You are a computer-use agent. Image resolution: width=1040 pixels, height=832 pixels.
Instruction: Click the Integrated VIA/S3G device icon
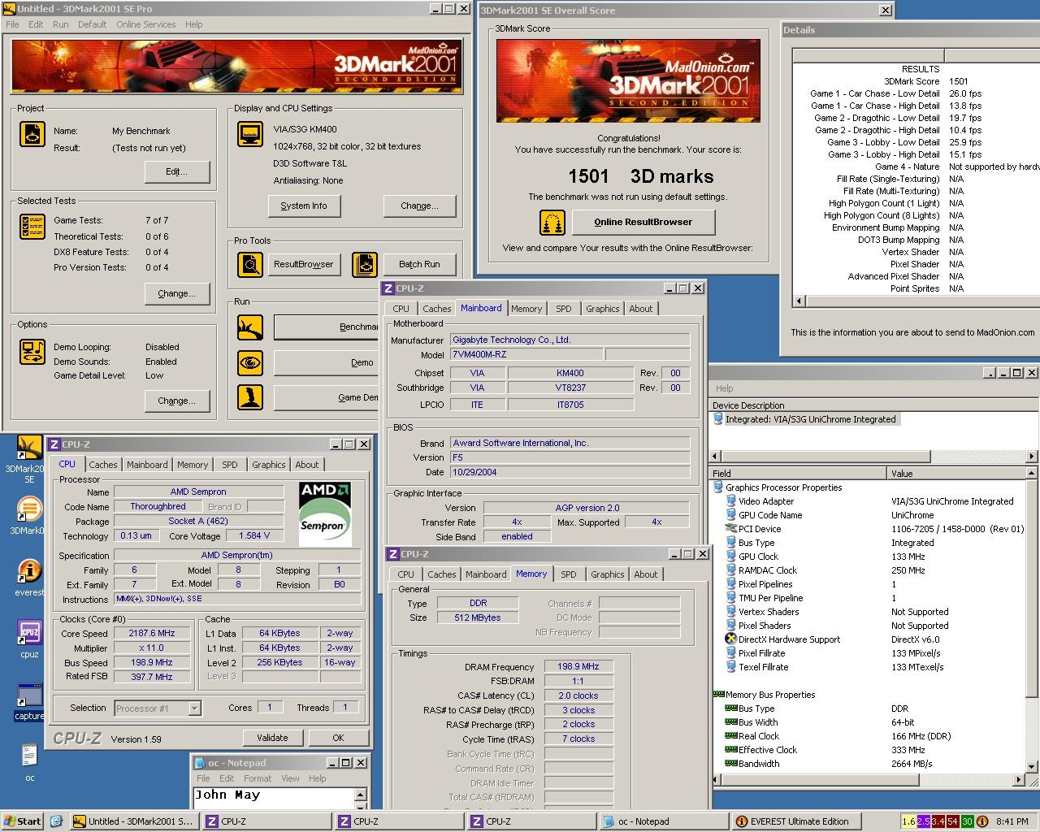point(718,419)
